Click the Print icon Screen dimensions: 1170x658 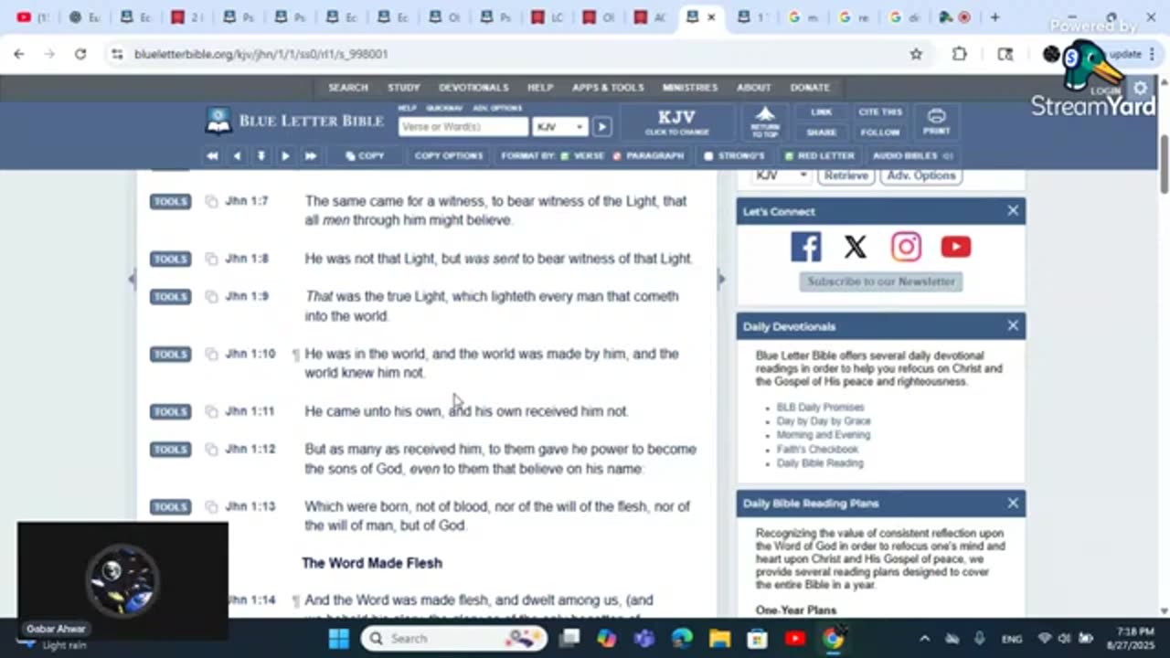(x=936, y=122)
